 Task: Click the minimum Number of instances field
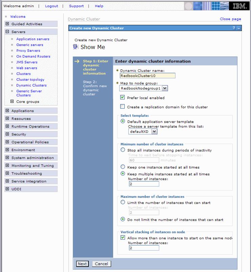point(144,184)
